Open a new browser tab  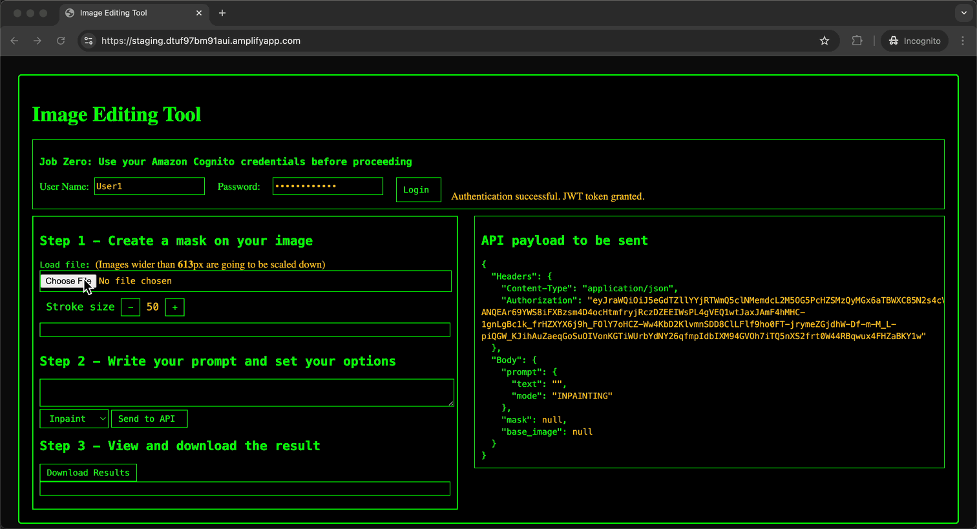222,13
